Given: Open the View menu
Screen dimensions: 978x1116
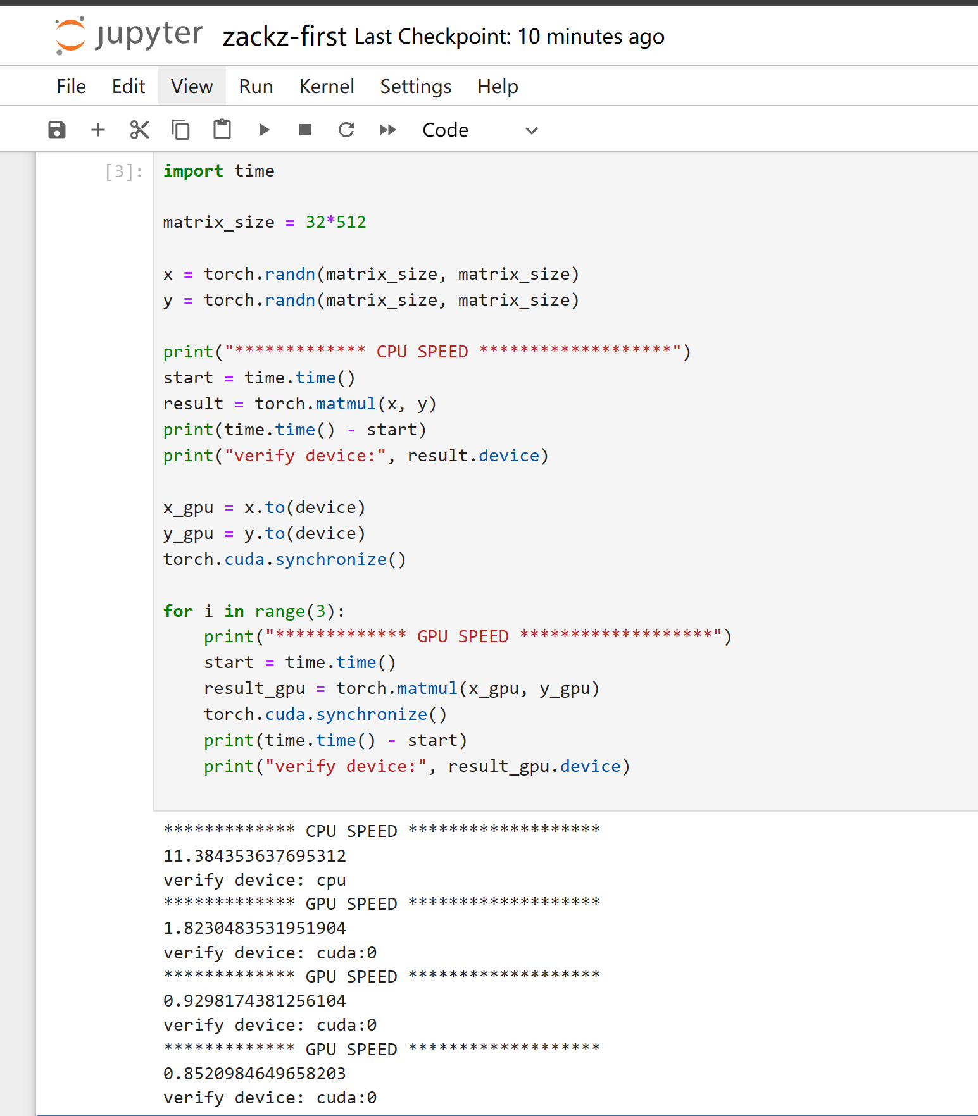Looking at the screenshot, I should 192,86.
